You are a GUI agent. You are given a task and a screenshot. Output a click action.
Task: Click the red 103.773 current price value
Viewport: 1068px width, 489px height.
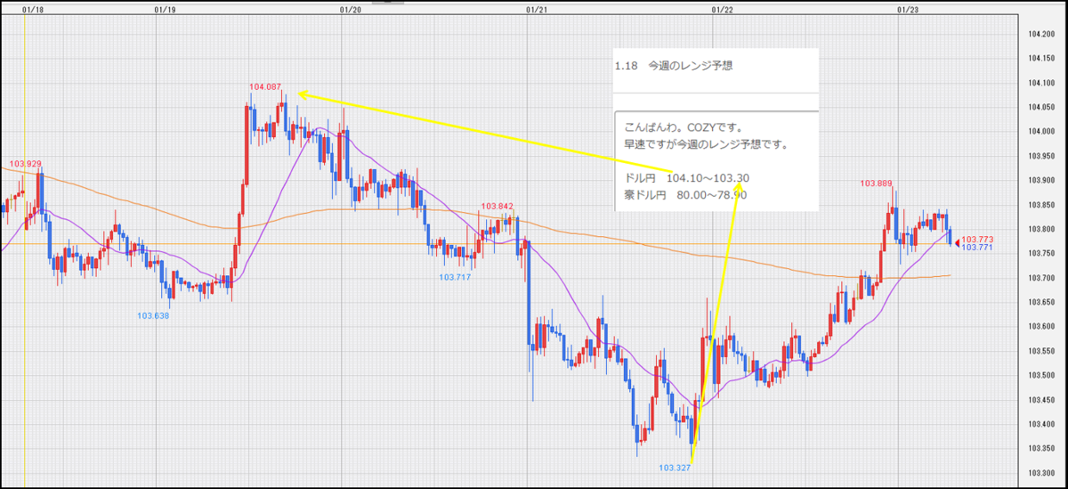(977, 239)
